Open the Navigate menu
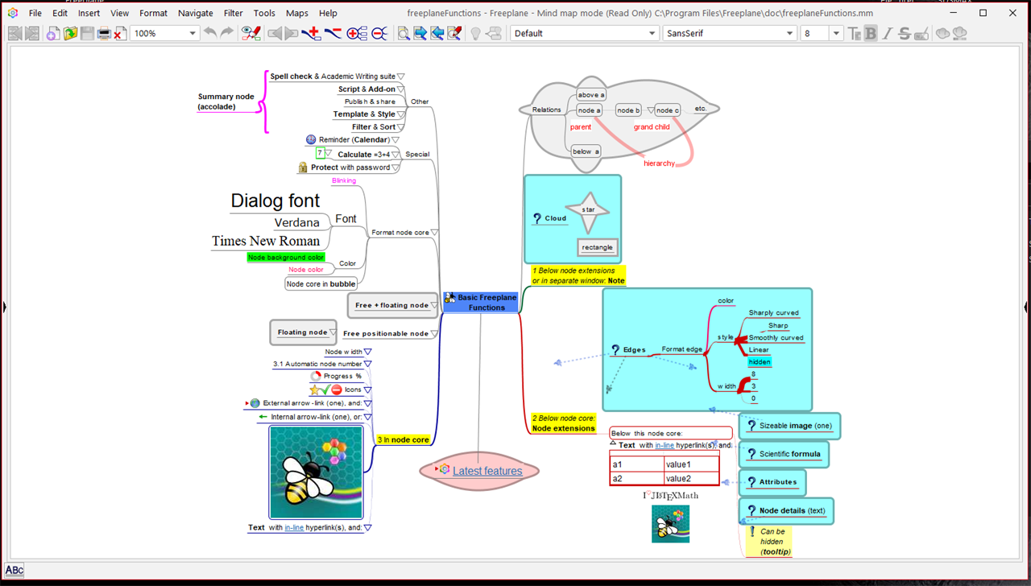This screenshot has width=1031, height=586. pos(195,13)
